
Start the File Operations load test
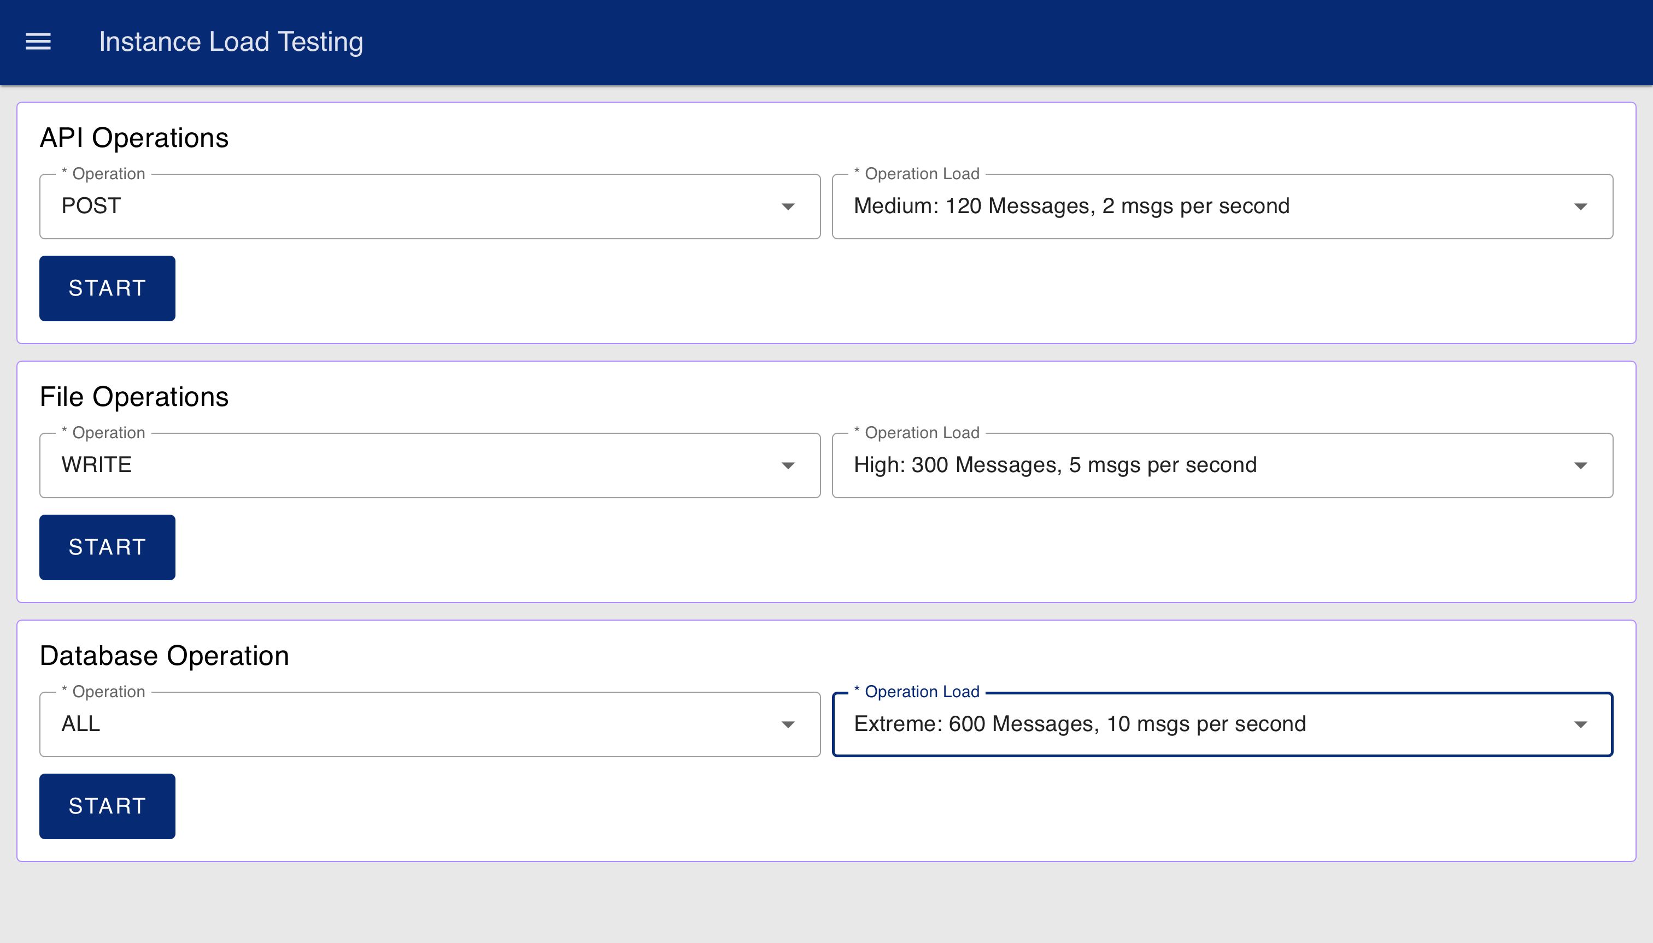pyautogui.click(x=107, y=547)
